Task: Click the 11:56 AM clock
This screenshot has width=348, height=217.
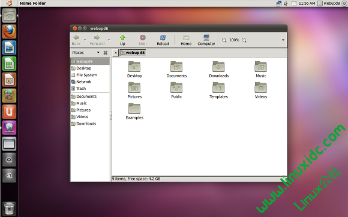Action: (307, 4)
